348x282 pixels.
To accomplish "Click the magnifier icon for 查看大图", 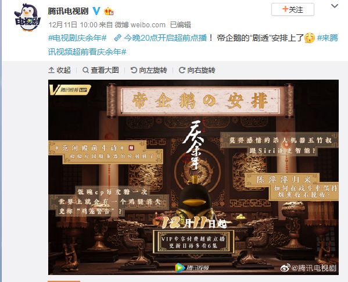I will click(x=85, y=70).
